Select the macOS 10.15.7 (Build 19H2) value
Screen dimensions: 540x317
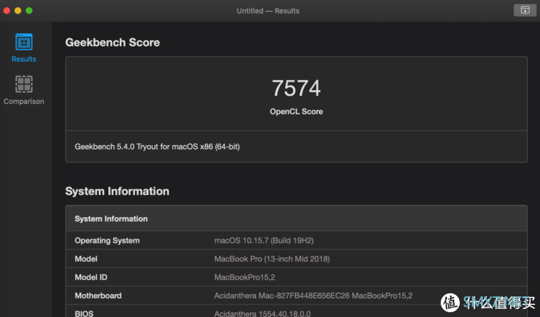pos(264,241)
